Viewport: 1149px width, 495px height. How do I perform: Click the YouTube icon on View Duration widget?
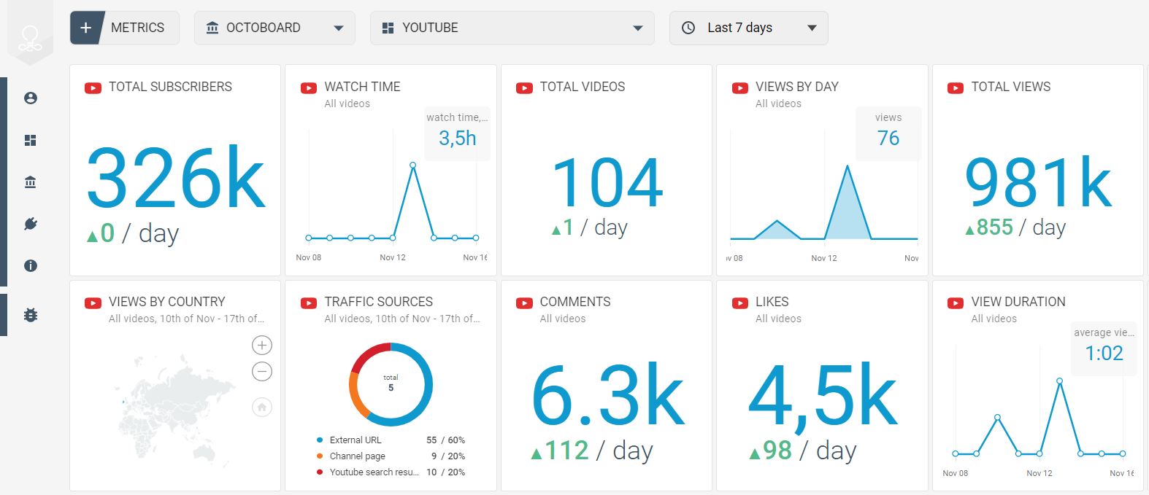coord(956,303)
